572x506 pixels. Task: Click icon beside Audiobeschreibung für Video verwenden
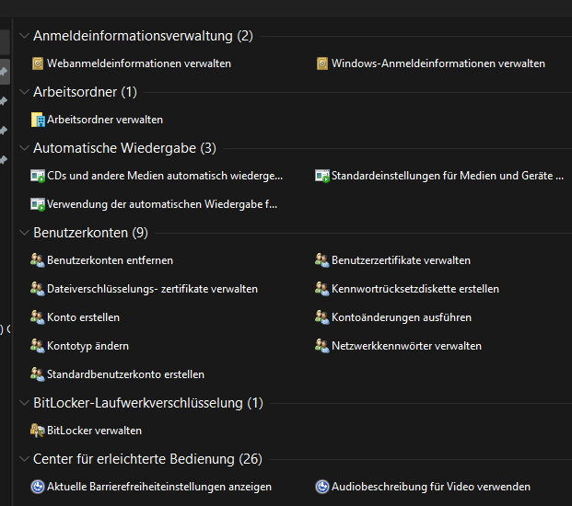click(x=322, y=487)
